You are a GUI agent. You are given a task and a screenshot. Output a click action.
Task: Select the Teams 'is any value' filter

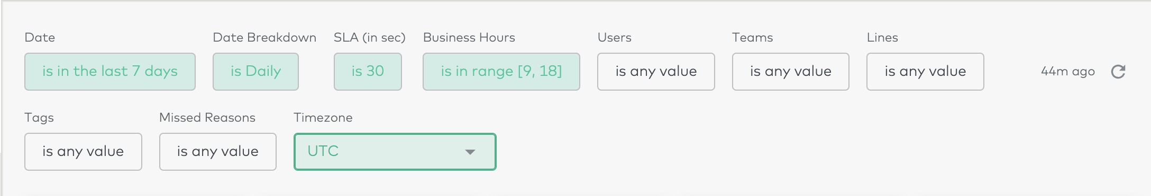pos(791,72)
